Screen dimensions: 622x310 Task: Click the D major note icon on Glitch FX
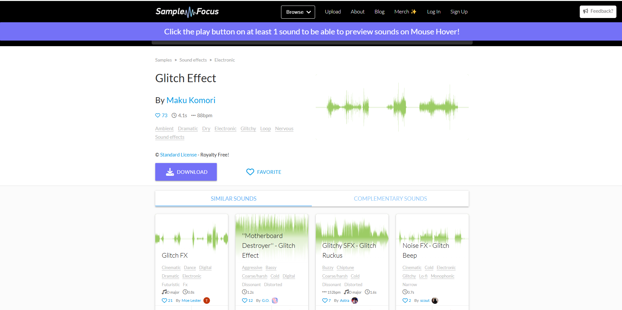(x=165, y=292)
